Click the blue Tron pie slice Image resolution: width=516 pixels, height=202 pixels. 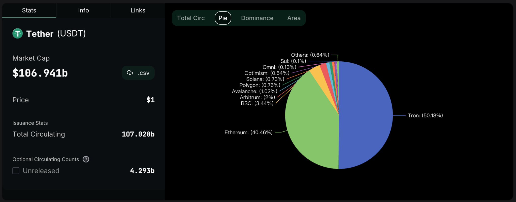(x=365, y=115)
